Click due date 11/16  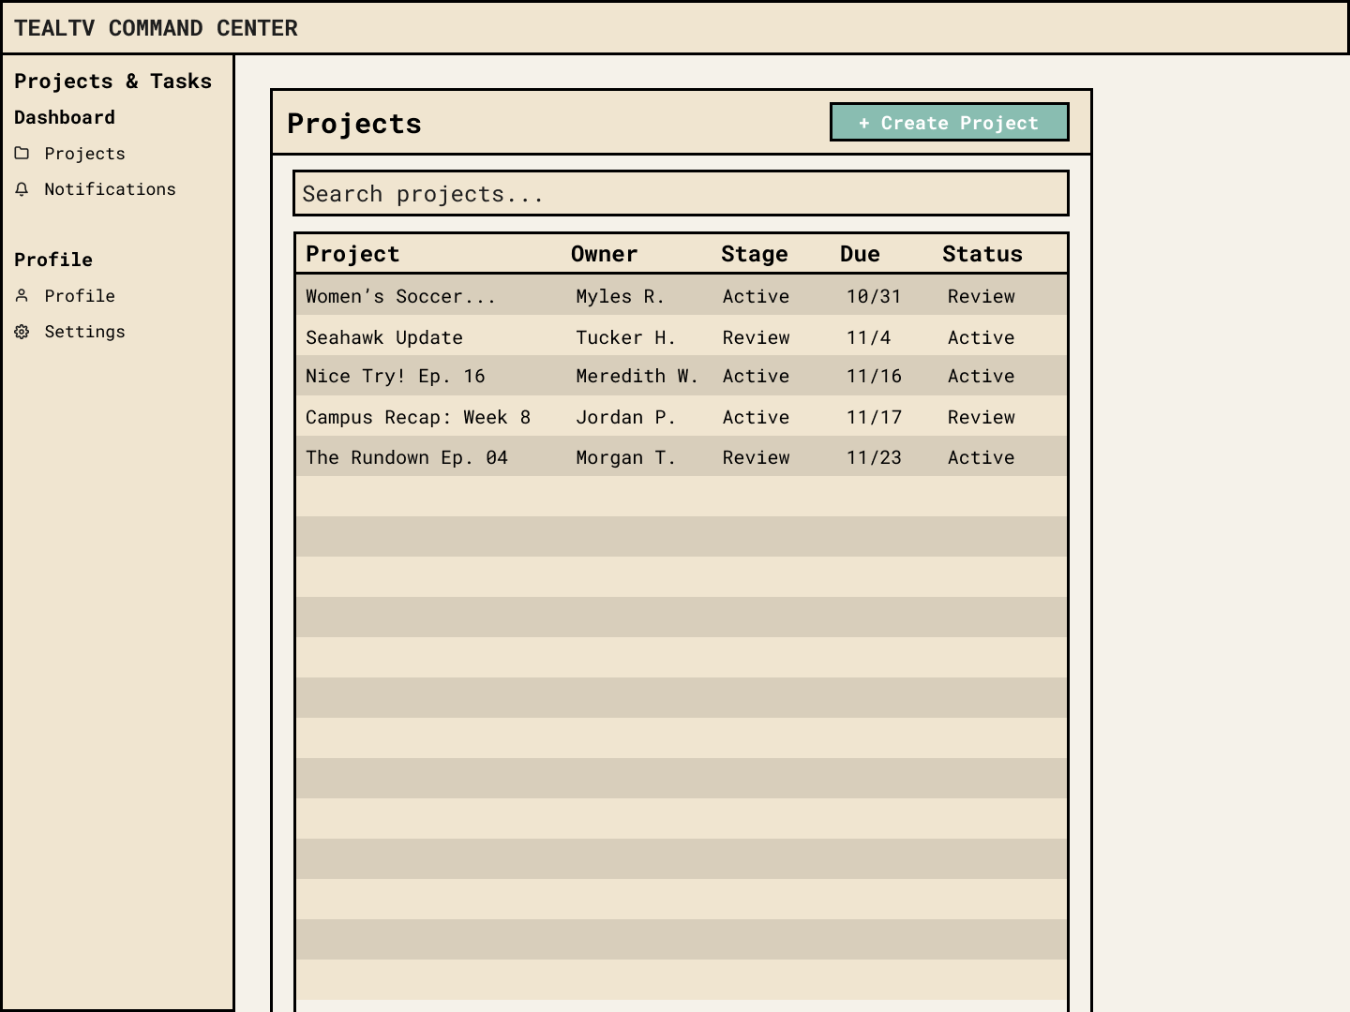[874, 377]
